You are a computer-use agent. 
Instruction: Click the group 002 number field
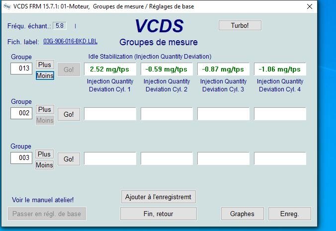(x=21, y=113)
